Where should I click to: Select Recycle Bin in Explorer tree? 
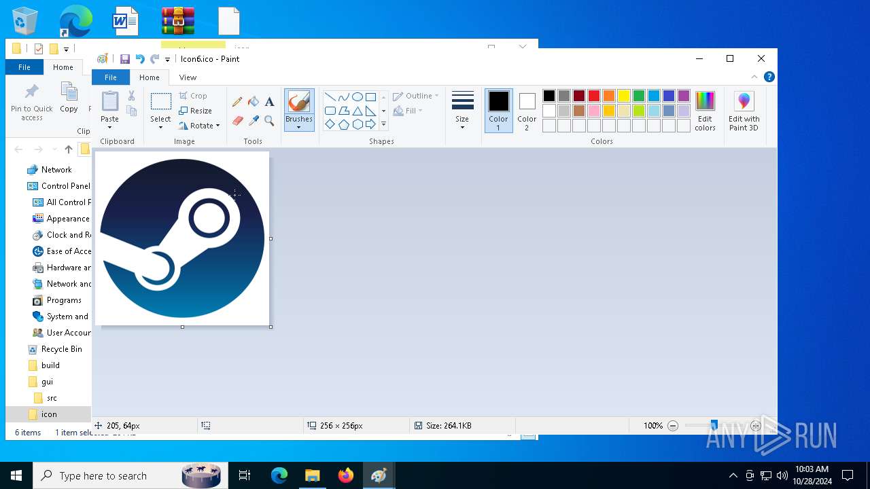(61, 349)
